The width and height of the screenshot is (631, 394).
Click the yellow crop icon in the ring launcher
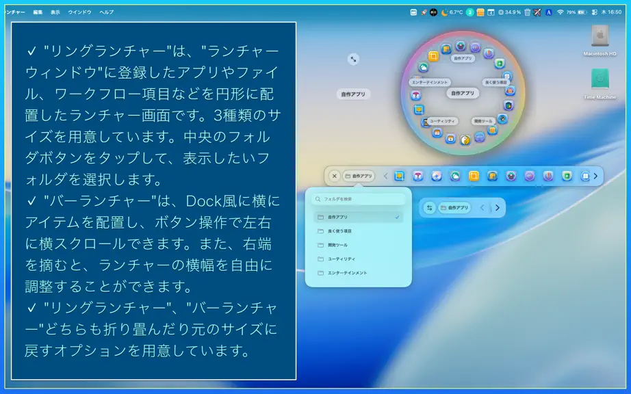pos(433,56)
